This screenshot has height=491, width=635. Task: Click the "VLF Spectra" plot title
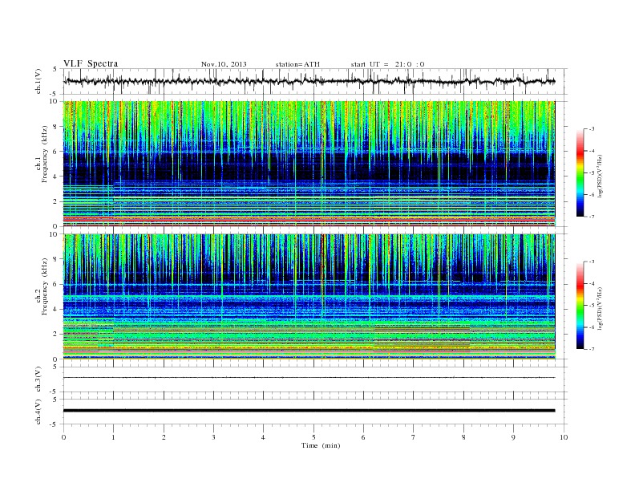(91, 63)
